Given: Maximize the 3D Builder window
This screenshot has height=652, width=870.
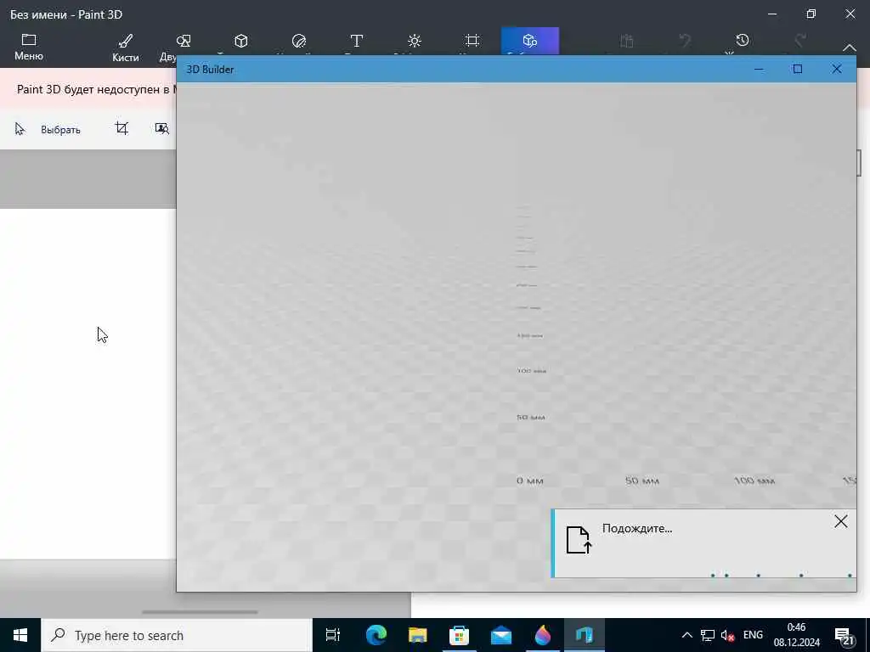Looking at the screenshot, I should point(797,69).
